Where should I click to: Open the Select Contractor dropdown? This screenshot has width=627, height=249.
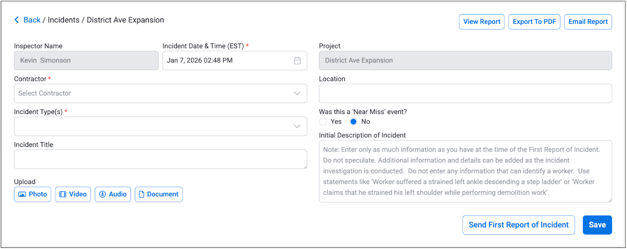(x=160, y=94)
